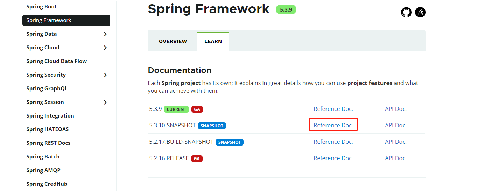
Task: Select Spring Framework in the sidebar
Action: click(x=66, y=20)
